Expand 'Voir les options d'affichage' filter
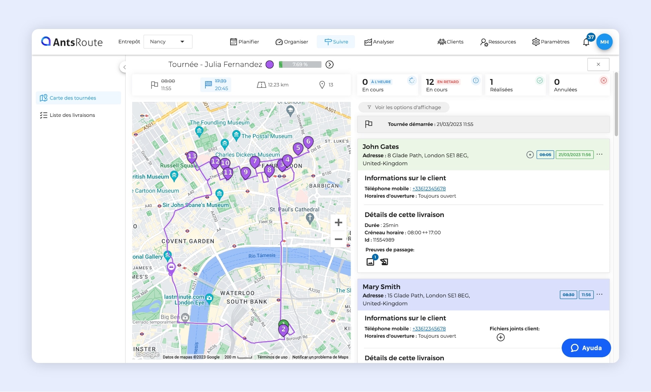 [x=404, y=107]
